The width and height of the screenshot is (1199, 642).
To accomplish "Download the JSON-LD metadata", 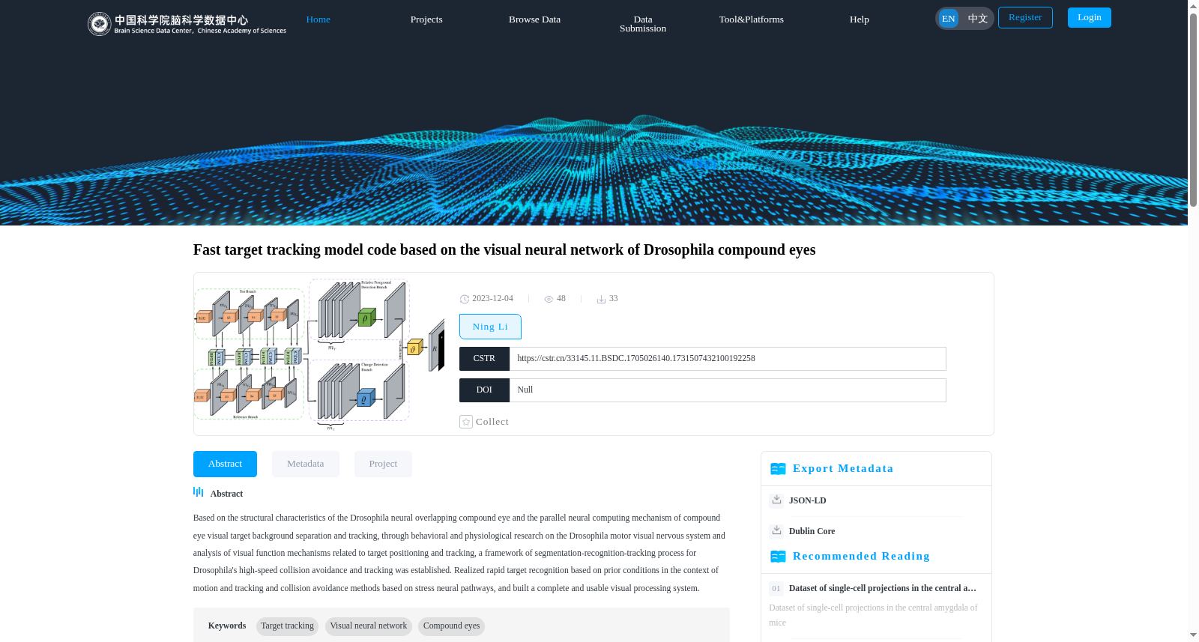I will (808, 500).
